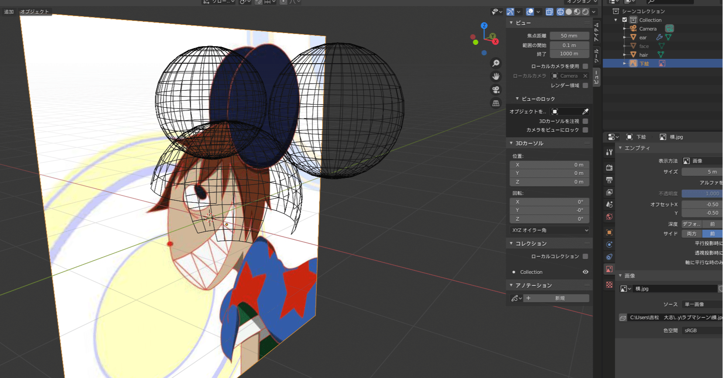Open the Render properties tab
The height and width of the screenshot is (378, 723).
[x=609, y=167]
